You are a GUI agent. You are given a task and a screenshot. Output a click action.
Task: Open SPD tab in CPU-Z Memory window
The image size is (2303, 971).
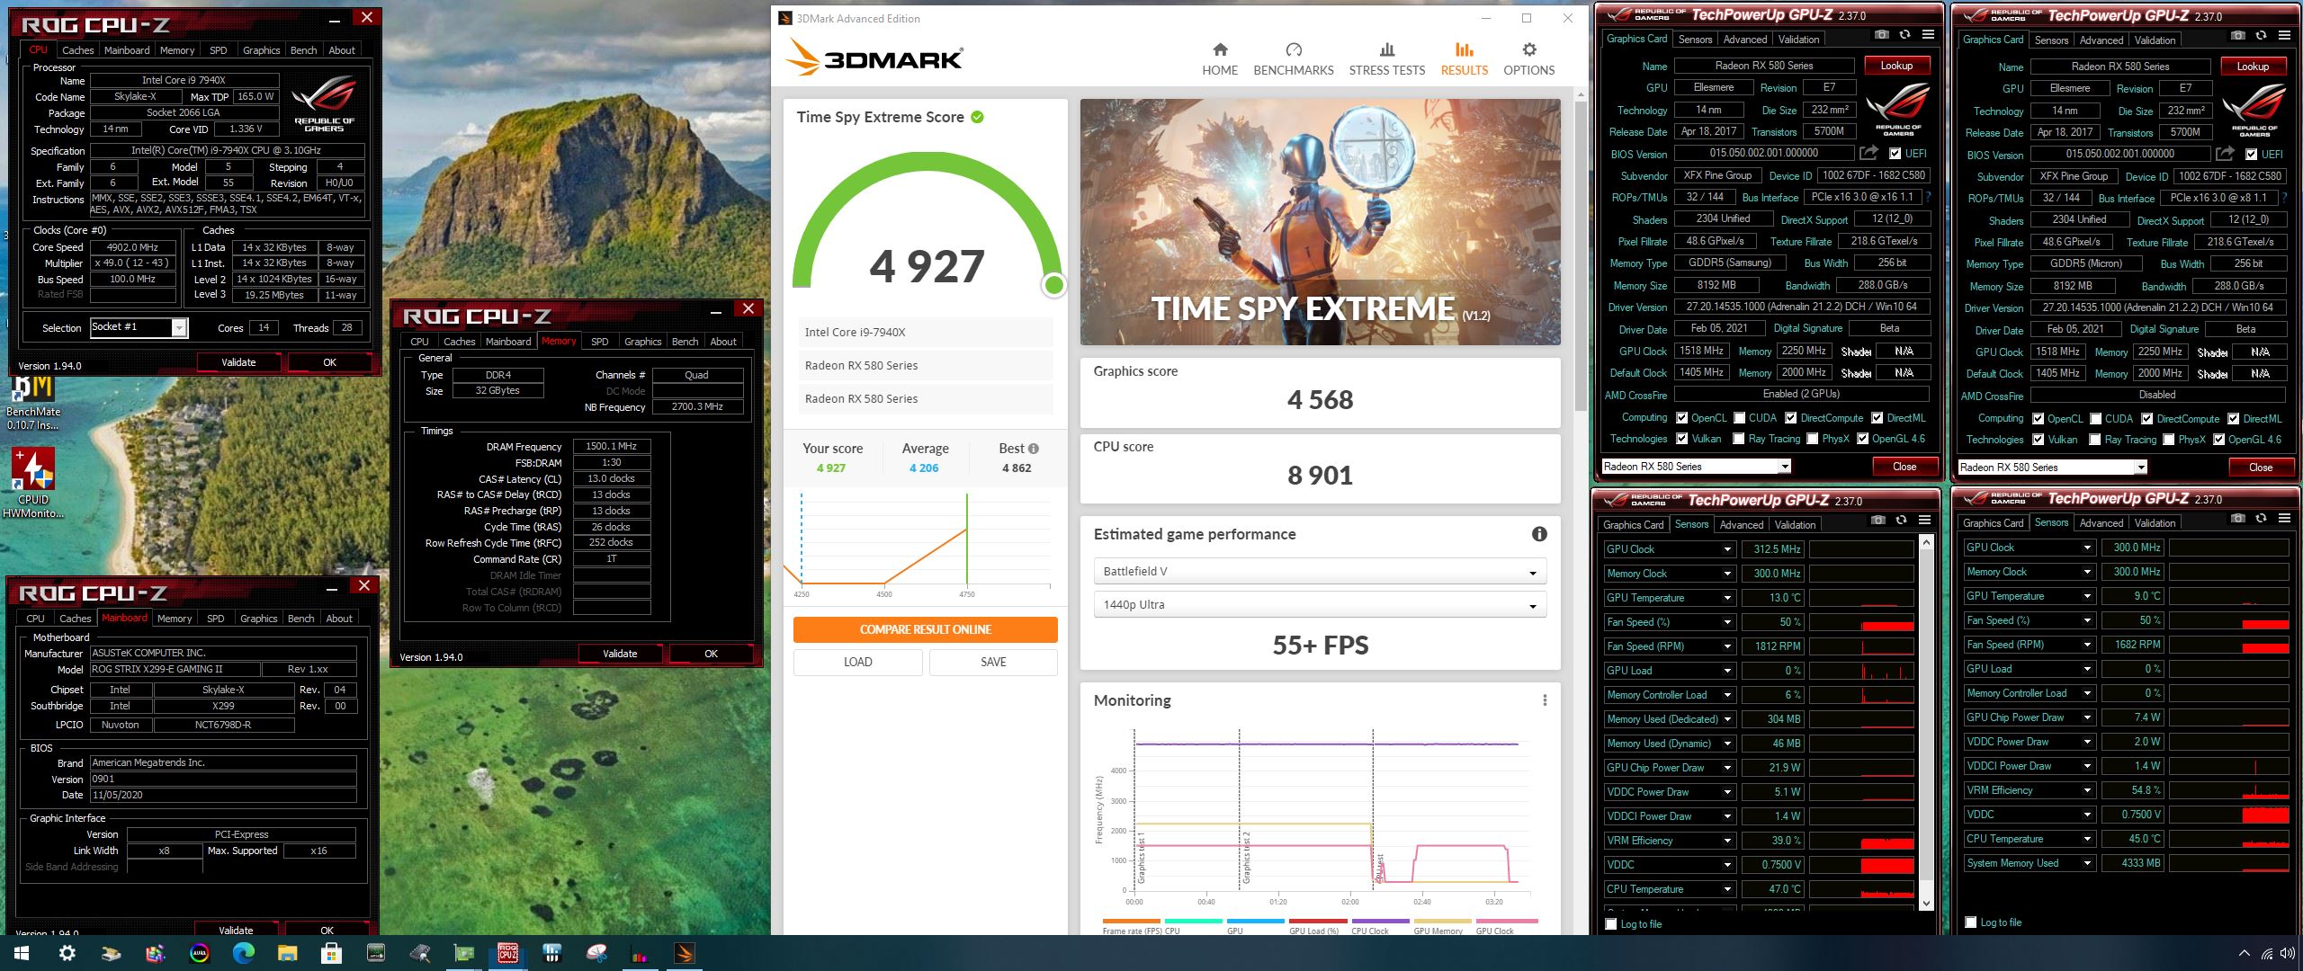click(599, 342)
